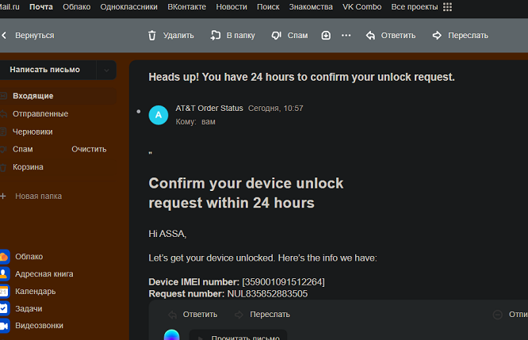Click Переслать label in top toolbar
This screenshot has height=340, width=528.
[468, 36]
